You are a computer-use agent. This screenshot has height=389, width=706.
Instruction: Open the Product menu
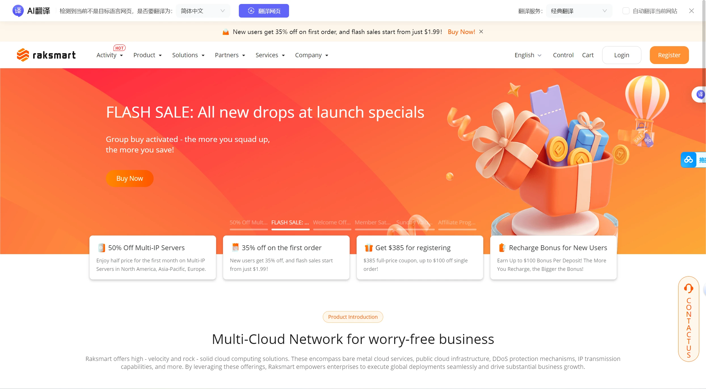click(x=147, y=55)
